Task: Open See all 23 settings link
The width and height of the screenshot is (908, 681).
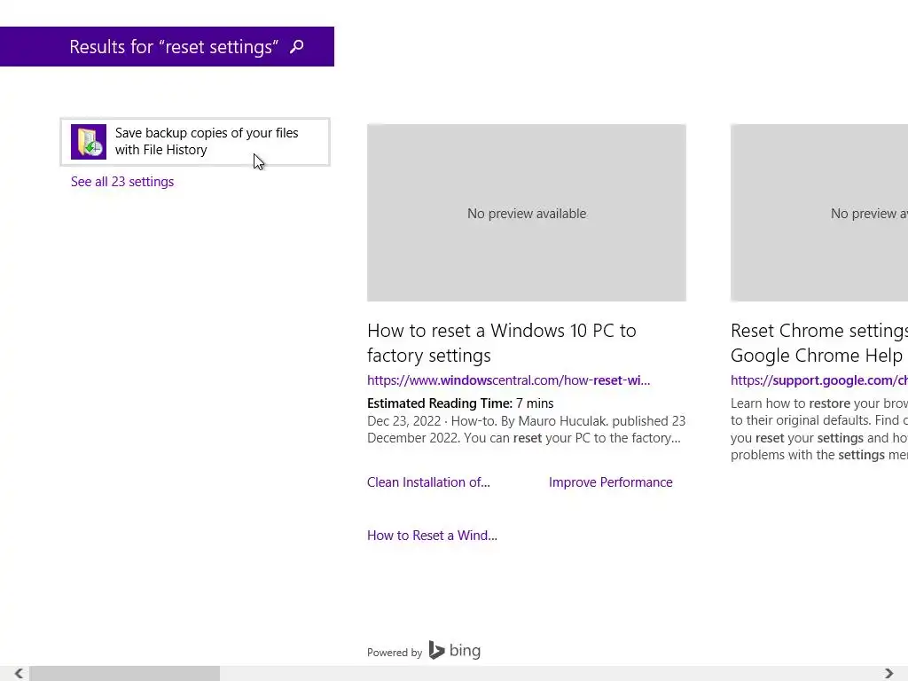Action: click(x=122, y=182)
